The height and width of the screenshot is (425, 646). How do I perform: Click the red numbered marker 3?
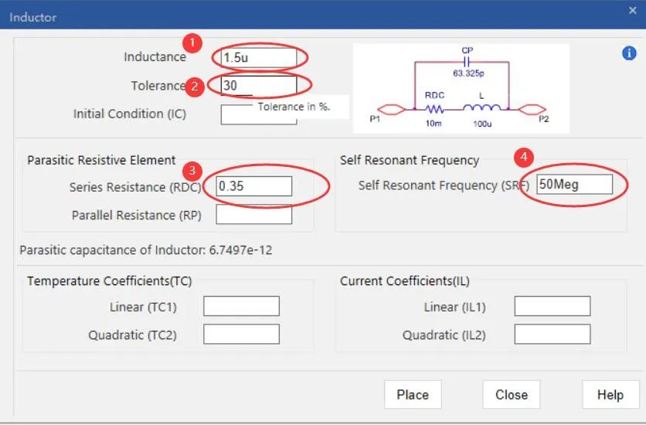click(191, 168)
